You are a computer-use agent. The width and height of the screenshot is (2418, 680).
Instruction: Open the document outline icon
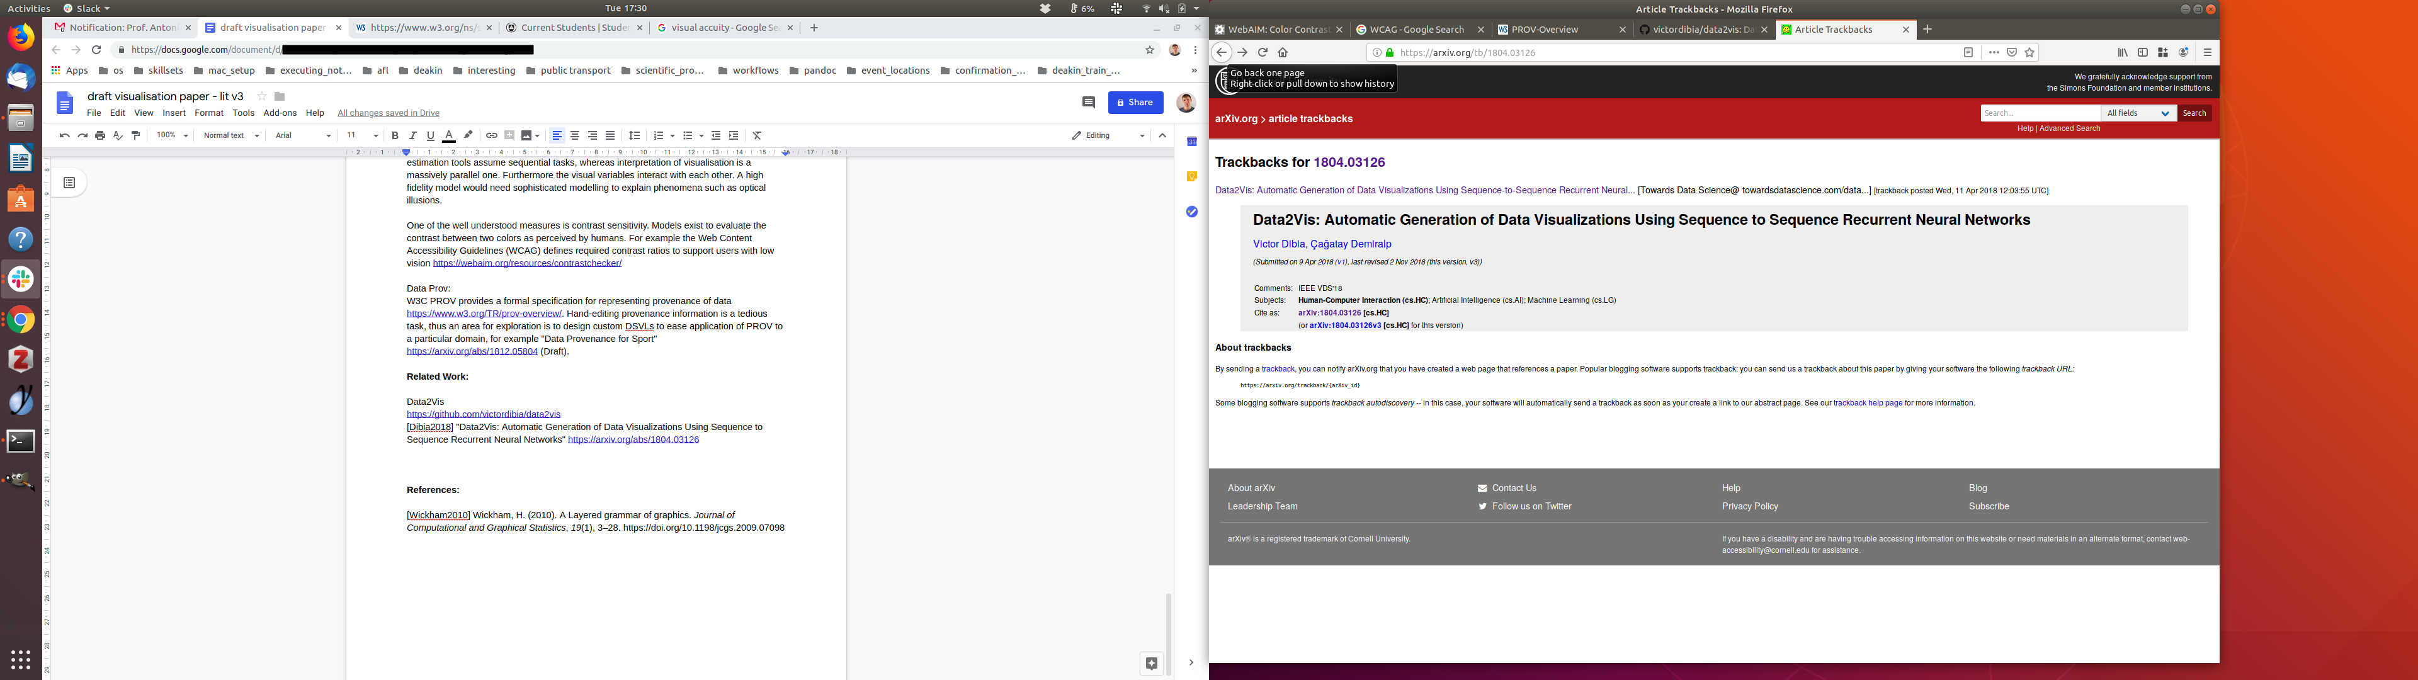pyautogui.click(x=69, y=183)
